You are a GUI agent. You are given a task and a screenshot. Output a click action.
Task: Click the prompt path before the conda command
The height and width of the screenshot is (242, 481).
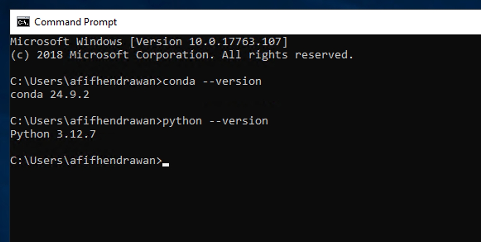point(86,81)
